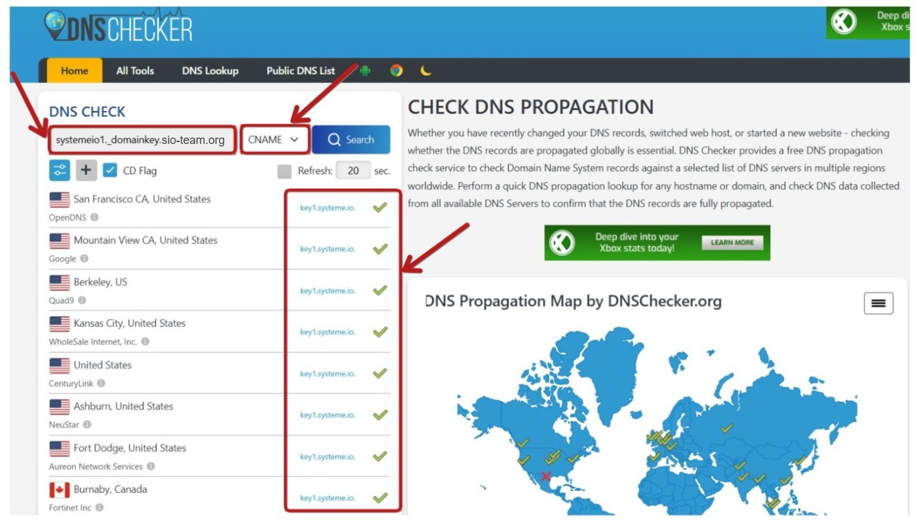Click the Berkeley green check mark

(x=380, y=290)
